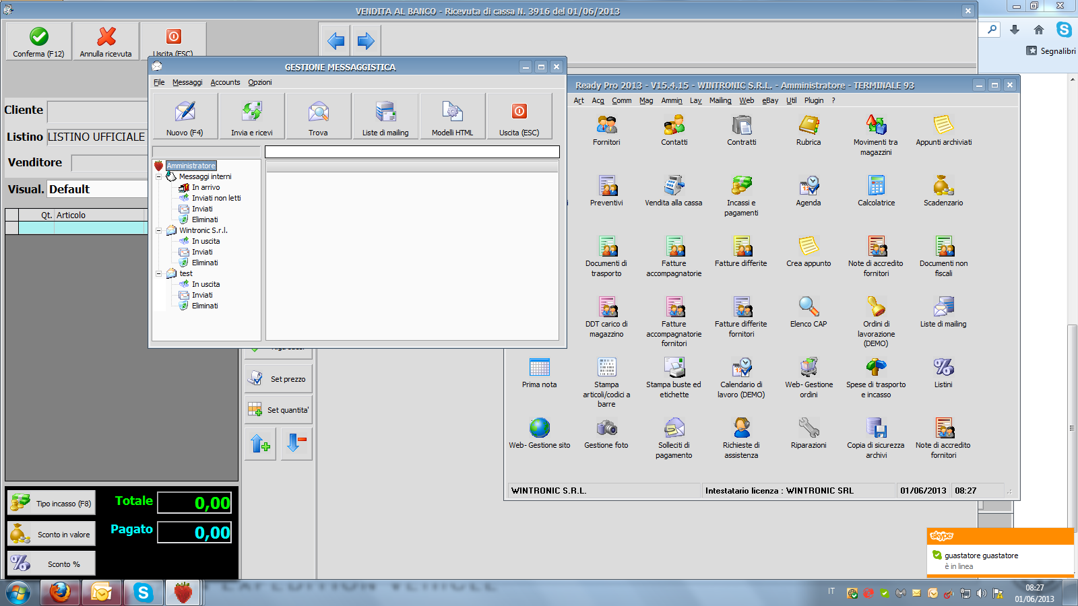Click Tipo incasso (F8) button
This screenshot has height=606, width=1078.
51,503
